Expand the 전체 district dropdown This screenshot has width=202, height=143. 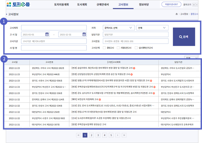(x=152, y=28)
